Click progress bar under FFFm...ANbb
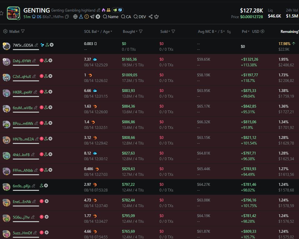The image size is (299, 239). click(x=26, y=175)
